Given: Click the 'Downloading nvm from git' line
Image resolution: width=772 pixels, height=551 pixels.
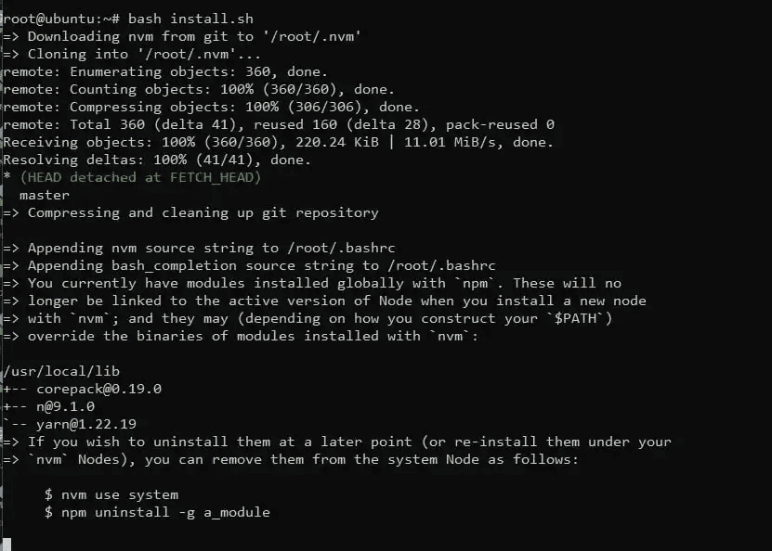Looking at the screenshot, I should tap(139, 36).
